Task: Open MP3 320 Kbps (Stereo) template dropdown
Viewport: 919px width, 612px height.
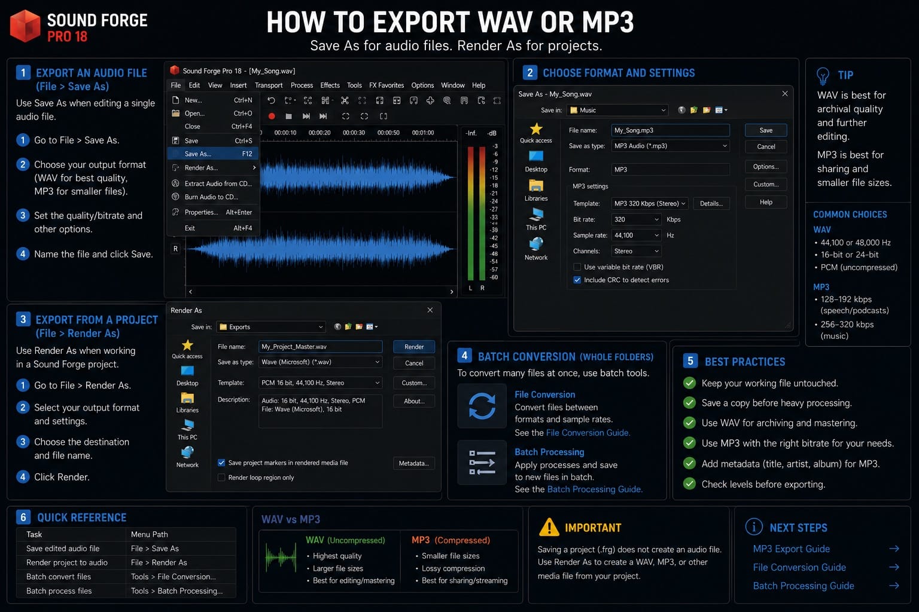Action: [650, 203]
